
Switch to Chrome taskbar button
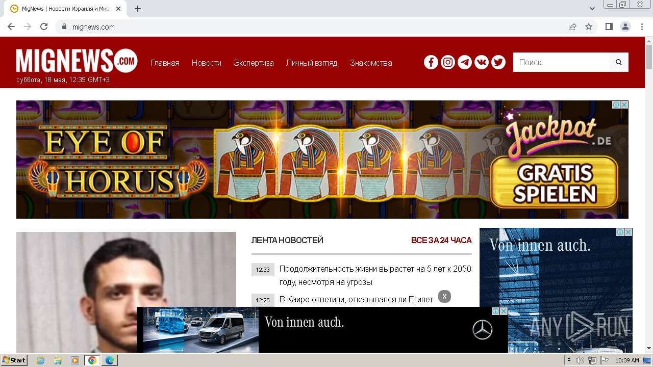92,360
